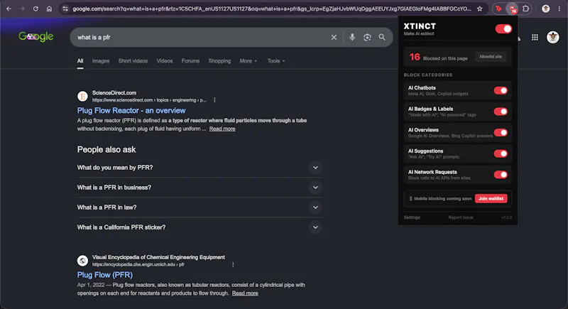568x309 pixels.
Task: Click the Visual Encyclopedia site favicon
Action: pyautogui.click(x=82, y=261)
